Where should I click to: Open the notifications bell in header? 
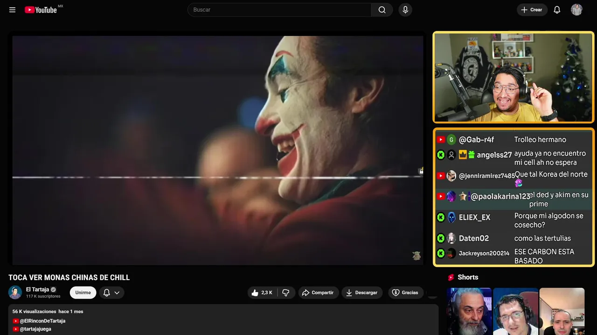(557, 10)
